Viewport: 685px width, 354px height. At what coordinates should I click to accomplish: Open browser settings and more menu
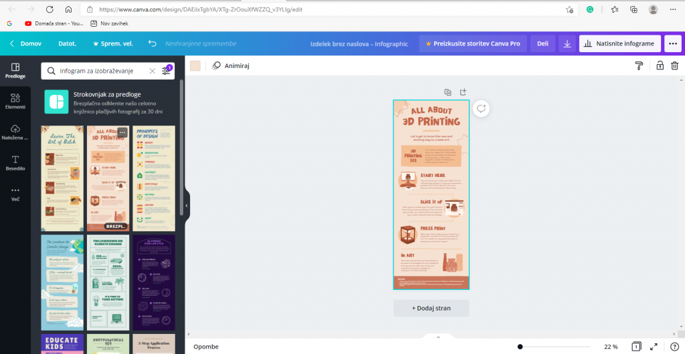(x=673, y=9)
